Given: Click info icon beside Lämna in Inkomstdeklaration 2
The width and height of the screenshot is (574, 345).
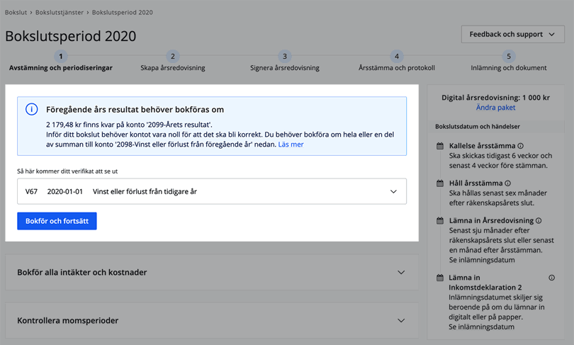Looking at the screenshot, I should [x=551, y=278].
